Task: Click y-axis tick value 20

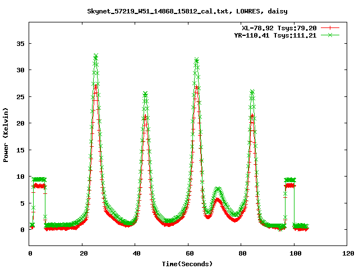Action: coord(20,123)
